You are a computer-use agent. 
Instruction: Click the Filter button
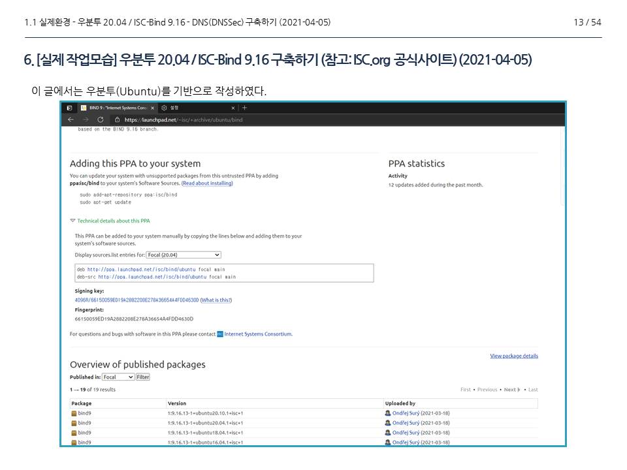pos(143,377)
